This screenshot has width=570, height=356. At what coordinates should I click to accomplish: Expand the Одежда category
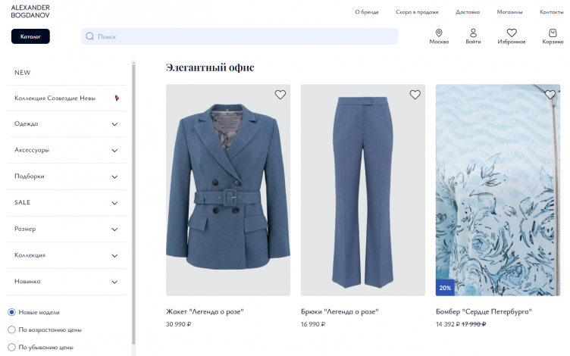114,123
